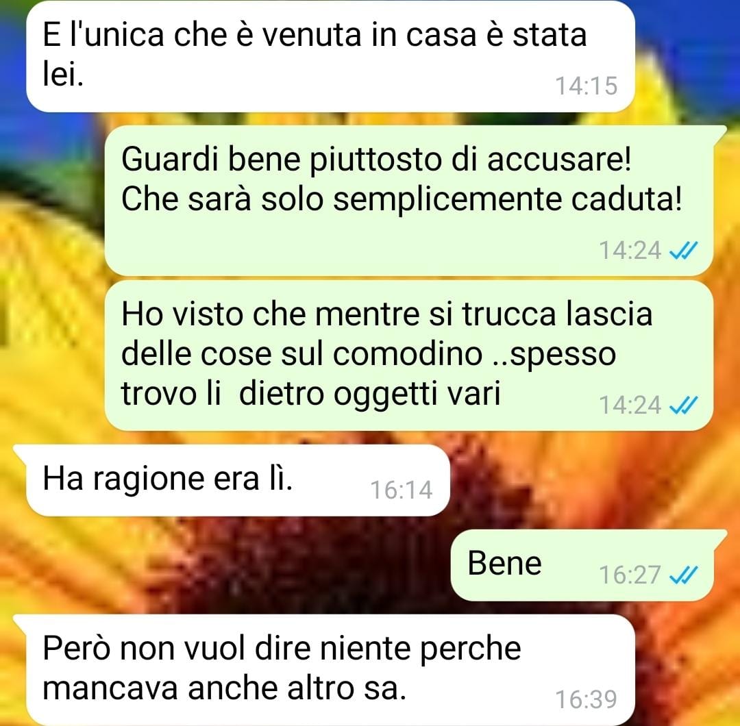Select the "Guardi bene piuttosto di accusare!" bubble

pyautogui.click(x=408, y=201)
